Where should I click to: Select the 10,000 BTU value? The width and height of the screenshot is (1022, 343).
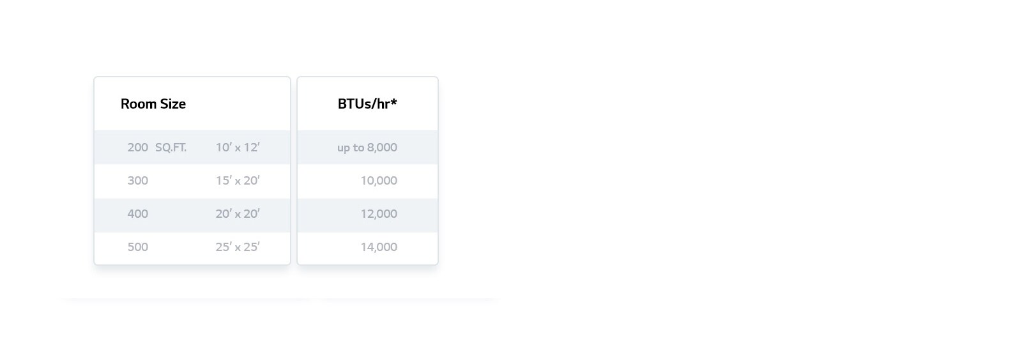coord(379,181)
